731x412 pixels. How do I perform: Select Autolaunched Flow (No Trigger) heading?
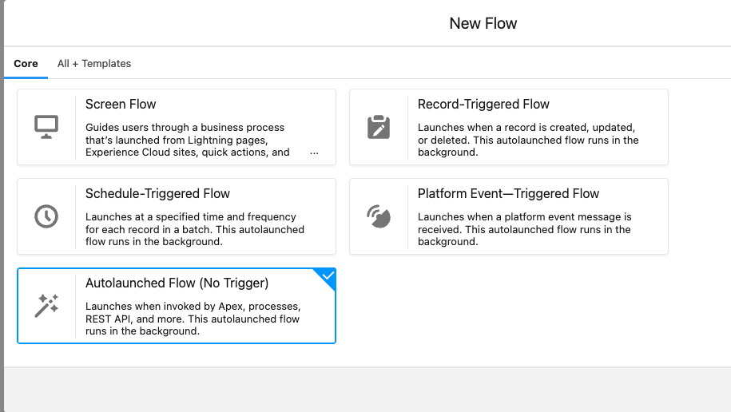pyautogui.click(x=177, y=283)
